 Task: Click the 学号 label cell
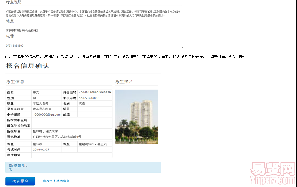tap(70, 109)
